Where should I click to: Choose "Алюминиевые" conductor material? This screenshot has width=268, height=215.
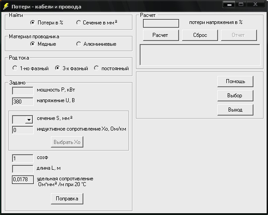[78, 44]
